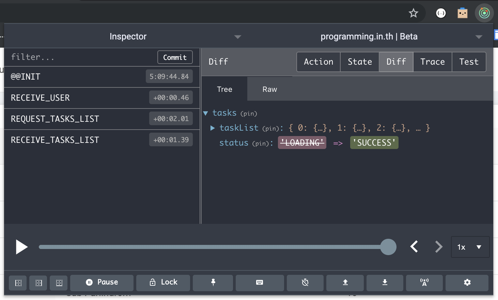Dock DevTools panel to the left

point(18,283)
